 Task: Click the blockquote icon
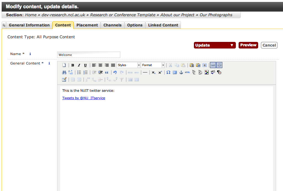tap(107, 72)
